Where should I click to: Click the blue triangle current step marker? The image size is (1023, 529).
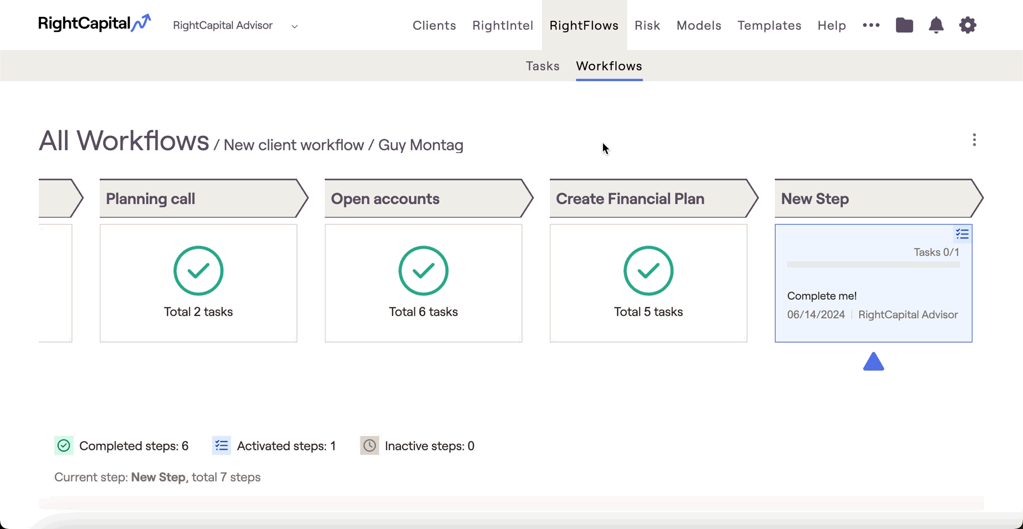point(874,362)
